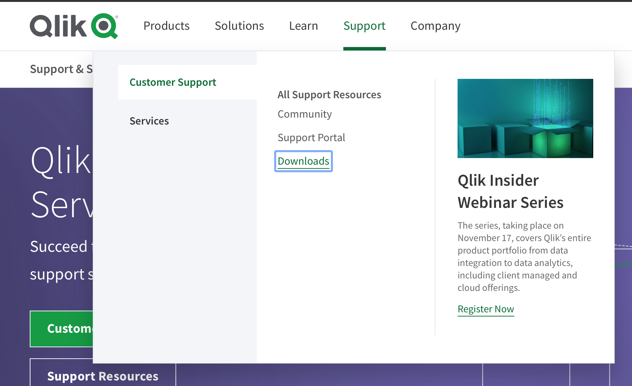This screenshot has height=386, width=632.
Task: Click the highlighted Downloads link
Action: coord(303,161)
